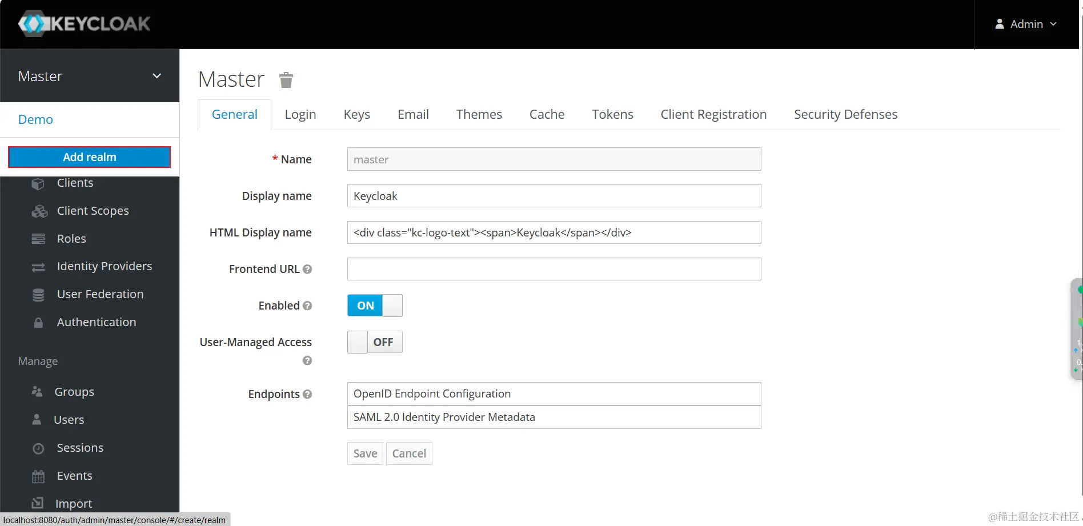The height and width of the screenshot is (526, 1083).
Task: Click the Users person icon
Action: (37, 420)
